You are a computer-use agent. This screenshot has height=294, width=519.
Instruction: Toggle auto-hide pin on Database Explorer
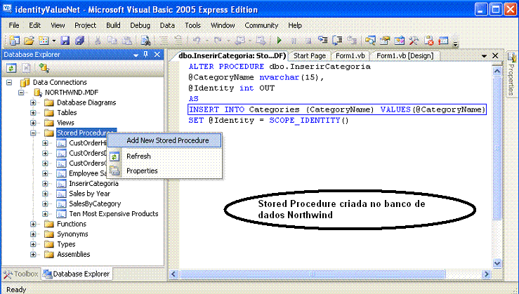click(x=146, y=55)
